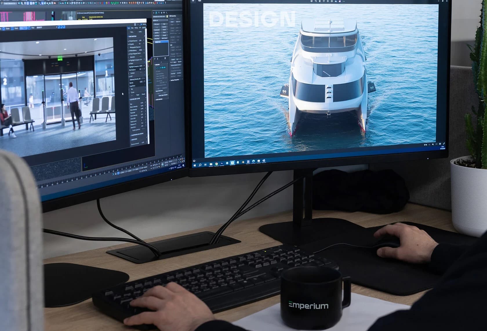This screenshot has height=331, width=487.
Task: Open taskbar search magnifier icon
Action: (x=200, y=165)
